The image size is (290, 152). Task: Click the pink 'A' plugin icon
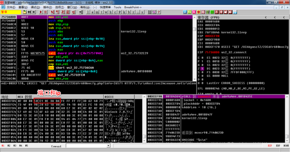[194, 12]
